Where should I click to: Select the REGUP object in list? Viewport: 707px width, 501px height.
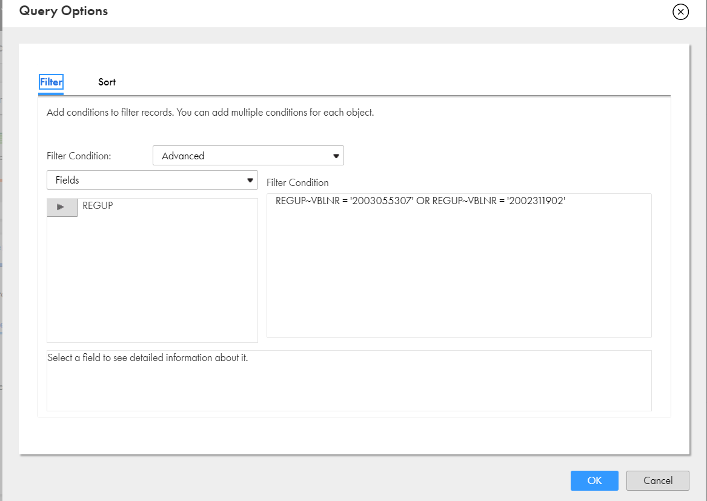click(x=98, y=205)
